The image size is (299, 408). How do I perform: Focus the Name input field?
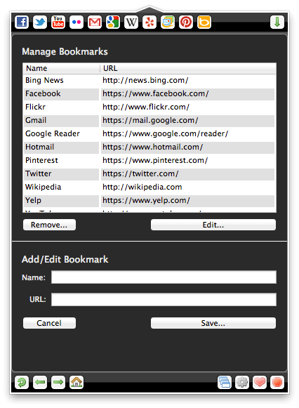tap(164, 277)
